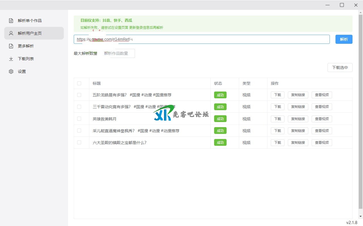Click the user icon for 解析用户主页
Viewport: 363px width, 226px height.
[x=11, y=33]
